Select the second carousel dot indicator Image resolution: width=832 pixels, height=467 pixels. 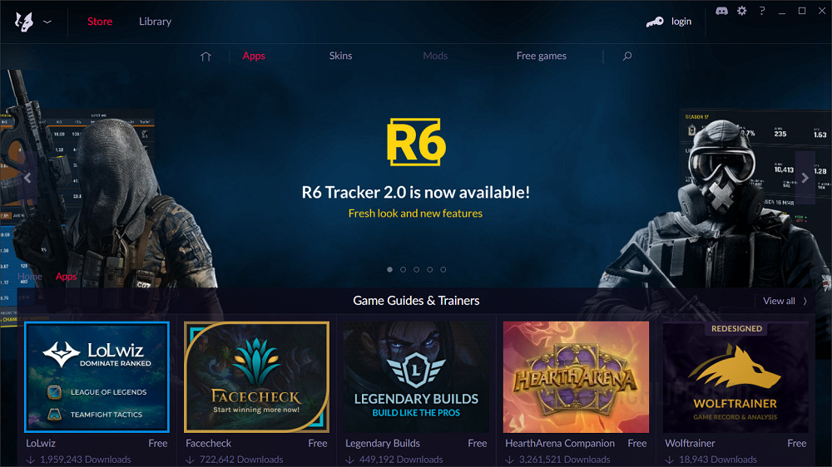[x=404, y=270]
